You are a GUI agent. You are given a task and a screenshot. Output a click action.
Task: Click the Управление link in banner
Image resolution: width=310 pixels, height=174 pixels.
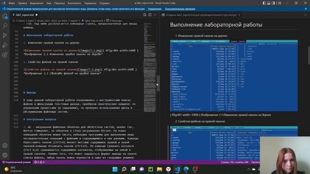(155, 9)
